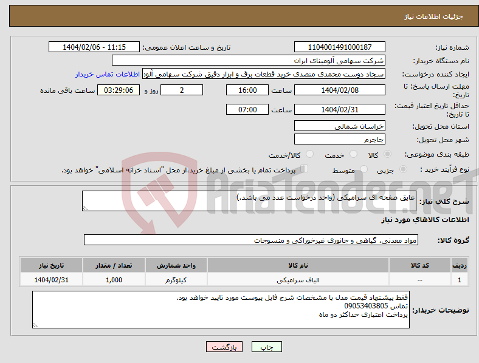Click row number 1 cell in the table
Image resolution: width=479 pixels, height=363 pixels.
(x=460, y=280)
